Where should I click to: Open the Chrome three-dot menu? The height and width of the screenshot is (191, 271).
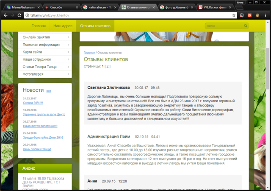click(x=266, y=15)
